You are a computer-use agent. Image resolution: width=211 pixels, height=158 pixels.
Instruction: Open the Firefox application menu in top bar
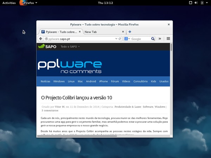pos(28,3)
